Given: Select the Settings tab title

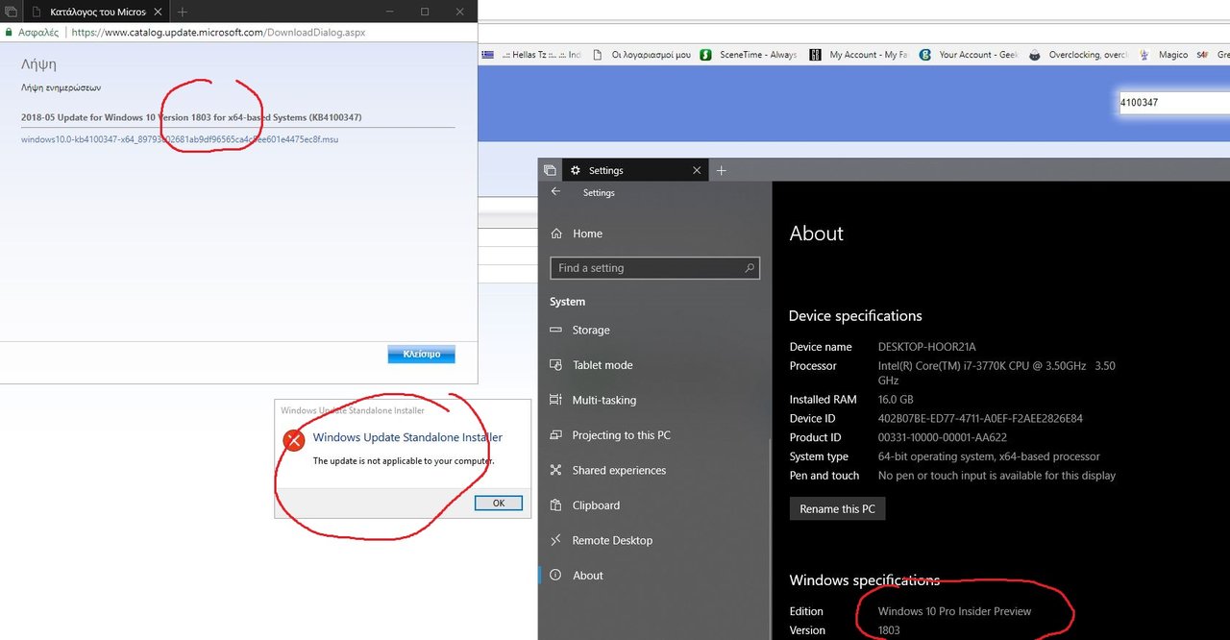Looking at the screenshot, I should [x=605, y=170].
